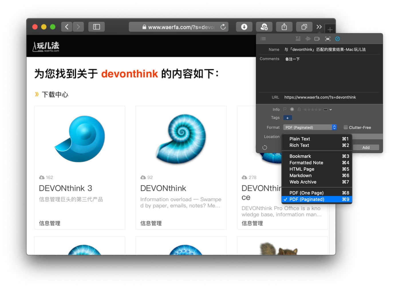This screenshot has height=289, width=399.
Task: Open the DEVONthink clipper extension icon
Action: click(x=264, y=27)
